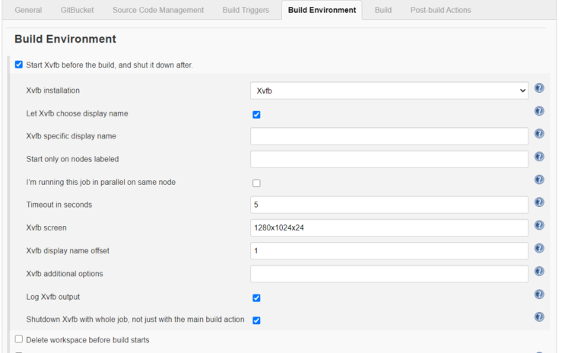Show help for Xvfb specific display name

pyautogui.click(x=539, y=134)
